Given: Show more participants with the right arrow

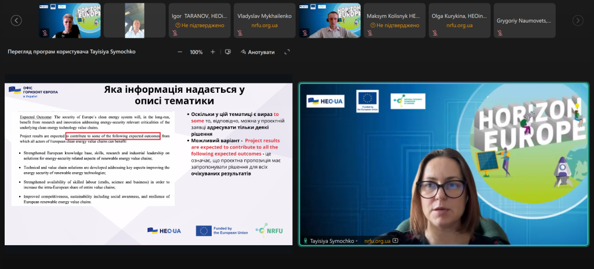Looking at the screenshot, I should [577, 20].
